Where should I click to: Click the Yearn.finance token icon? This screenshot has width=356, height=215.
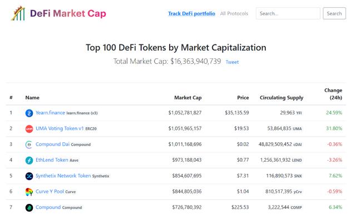click(29, 113)
